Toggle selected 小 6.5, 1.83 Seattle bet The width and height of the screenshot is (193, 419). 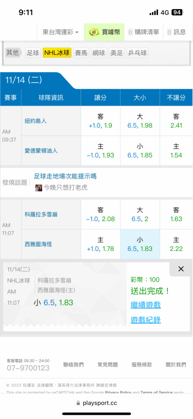[140, 244]
